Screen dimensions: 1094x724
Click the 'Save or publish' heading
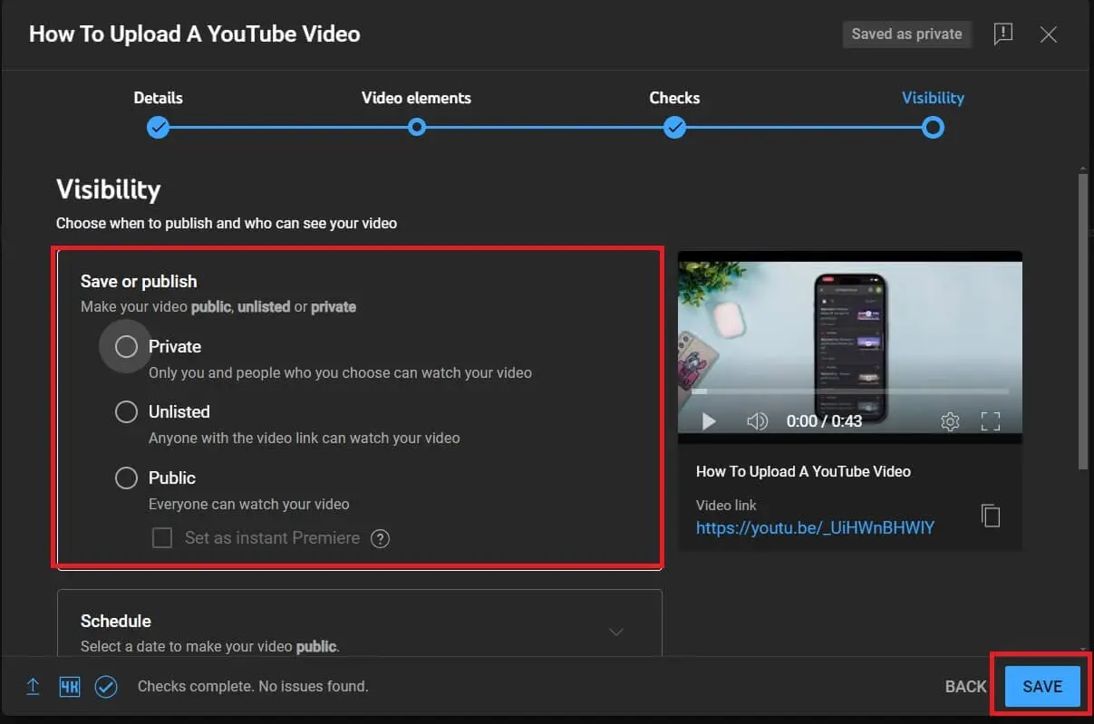click(139, 281)
